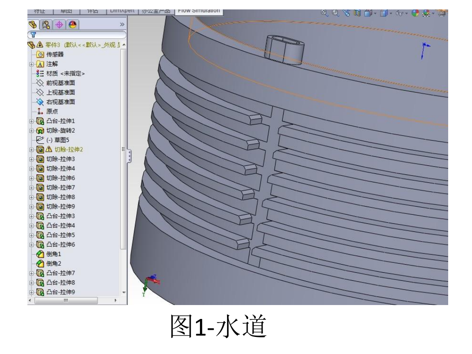Expand the 切除-拉伸3 feature

point(31,159)
